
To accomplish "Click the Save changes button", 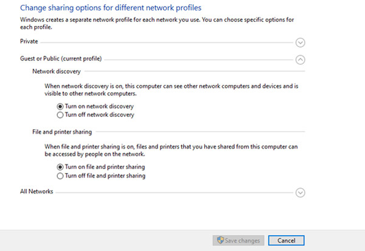I will click(238, 240).
